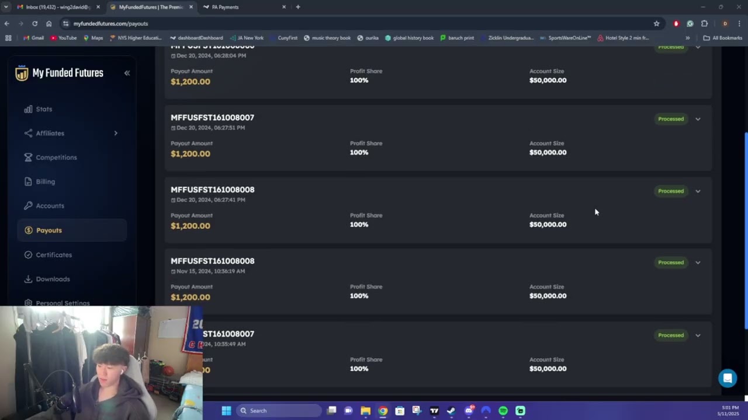
Task: Open the global history book bookmark
Action: pyautogui.click(x=409, y=38)
